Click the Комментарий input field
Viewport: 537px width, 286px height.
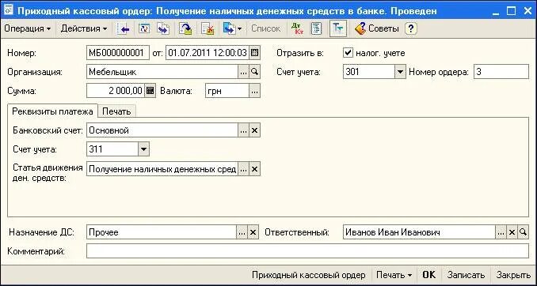point(307,251)
